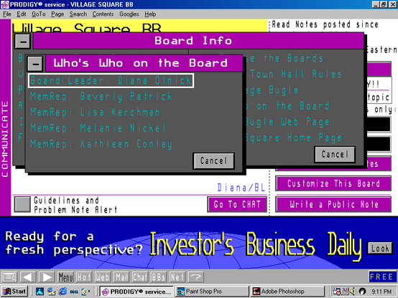
Task: Click Chat toolbar button
Action: click(x=140, y=277)
